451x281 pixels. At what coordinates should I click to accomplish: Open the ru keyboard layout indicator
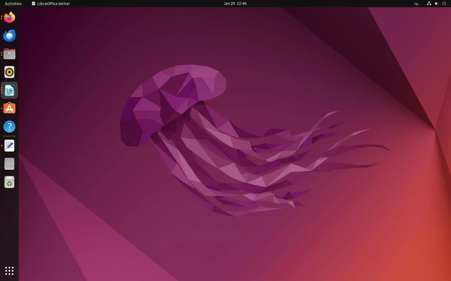[416, 4]
